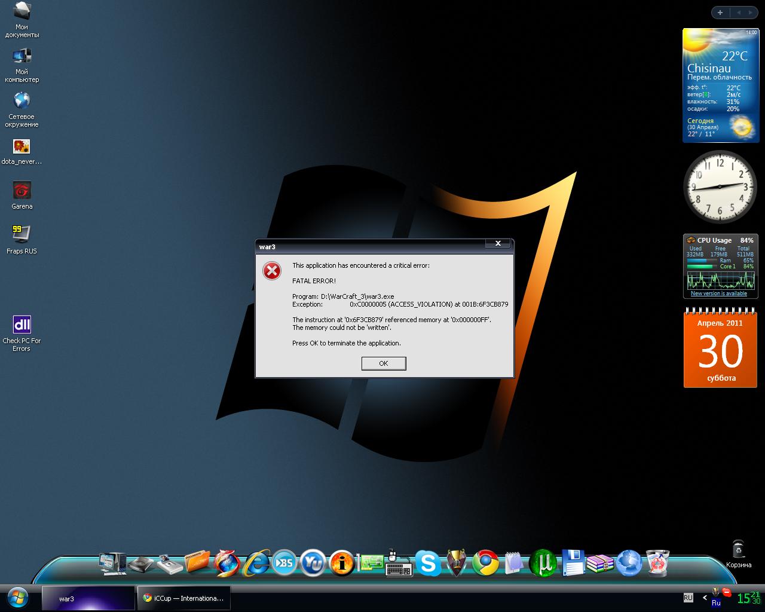Image resolution: width=765 pixels, height=612 pixels.
Task: Show hidden tray icons with the arrow
Action: point(705,598)
